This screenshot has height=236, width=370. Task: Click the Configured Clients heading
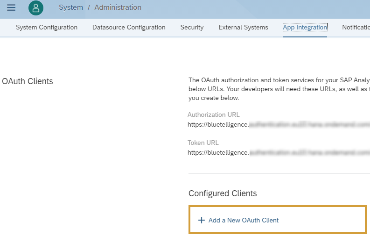[223, 193]
